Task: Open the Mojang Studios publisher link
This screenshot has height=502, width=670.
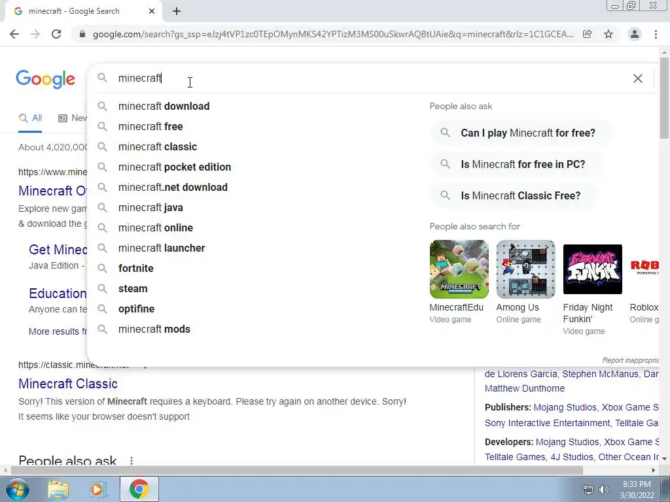Action: [x=565, y=407]
